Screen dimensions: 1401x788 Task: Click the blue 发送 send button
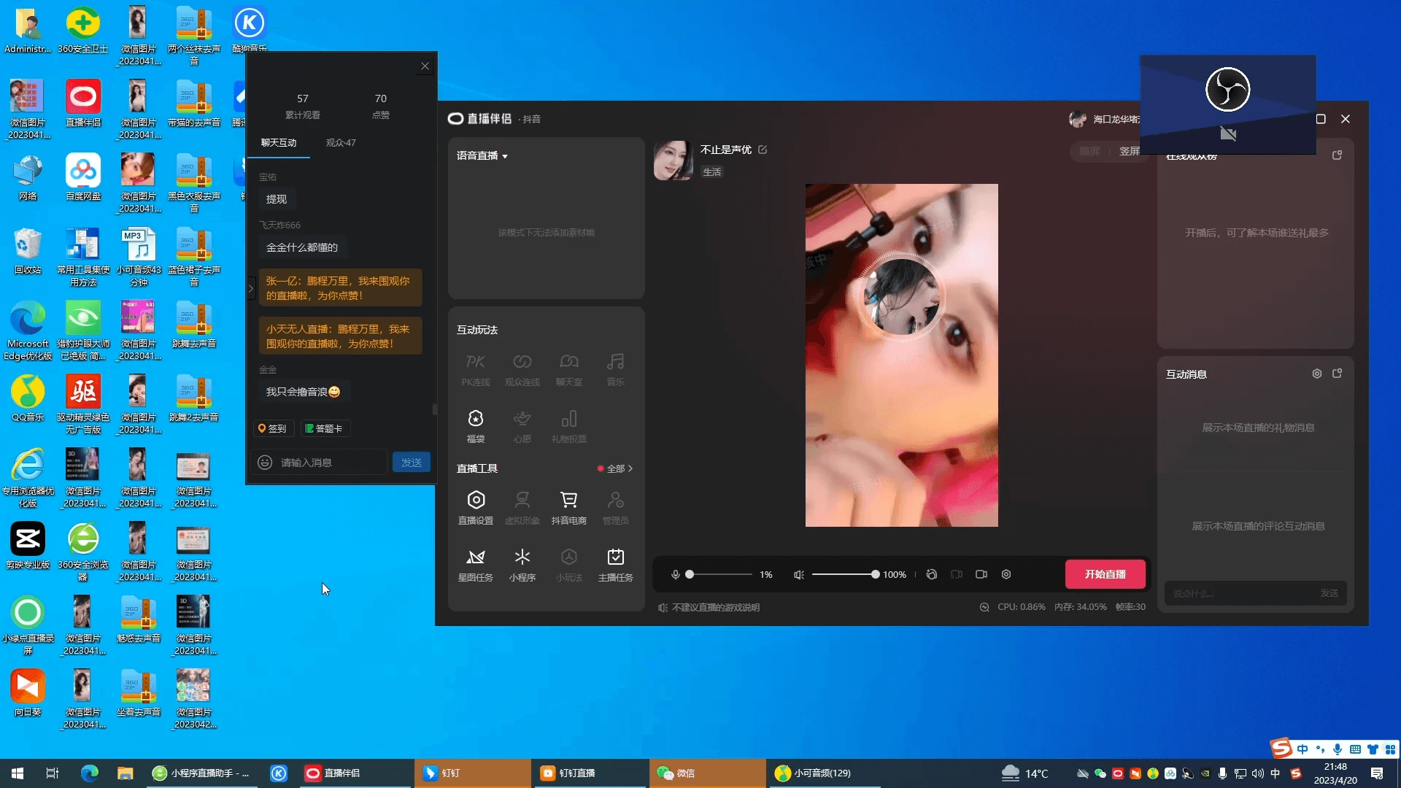[x=412, y=463]
